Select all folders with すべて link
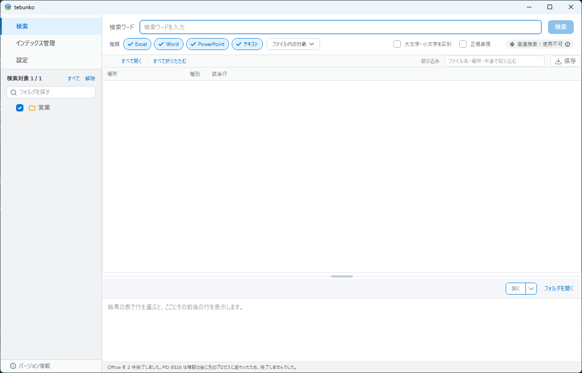The height and width of the screenshot is (373, 582). (x=74, y=78)
